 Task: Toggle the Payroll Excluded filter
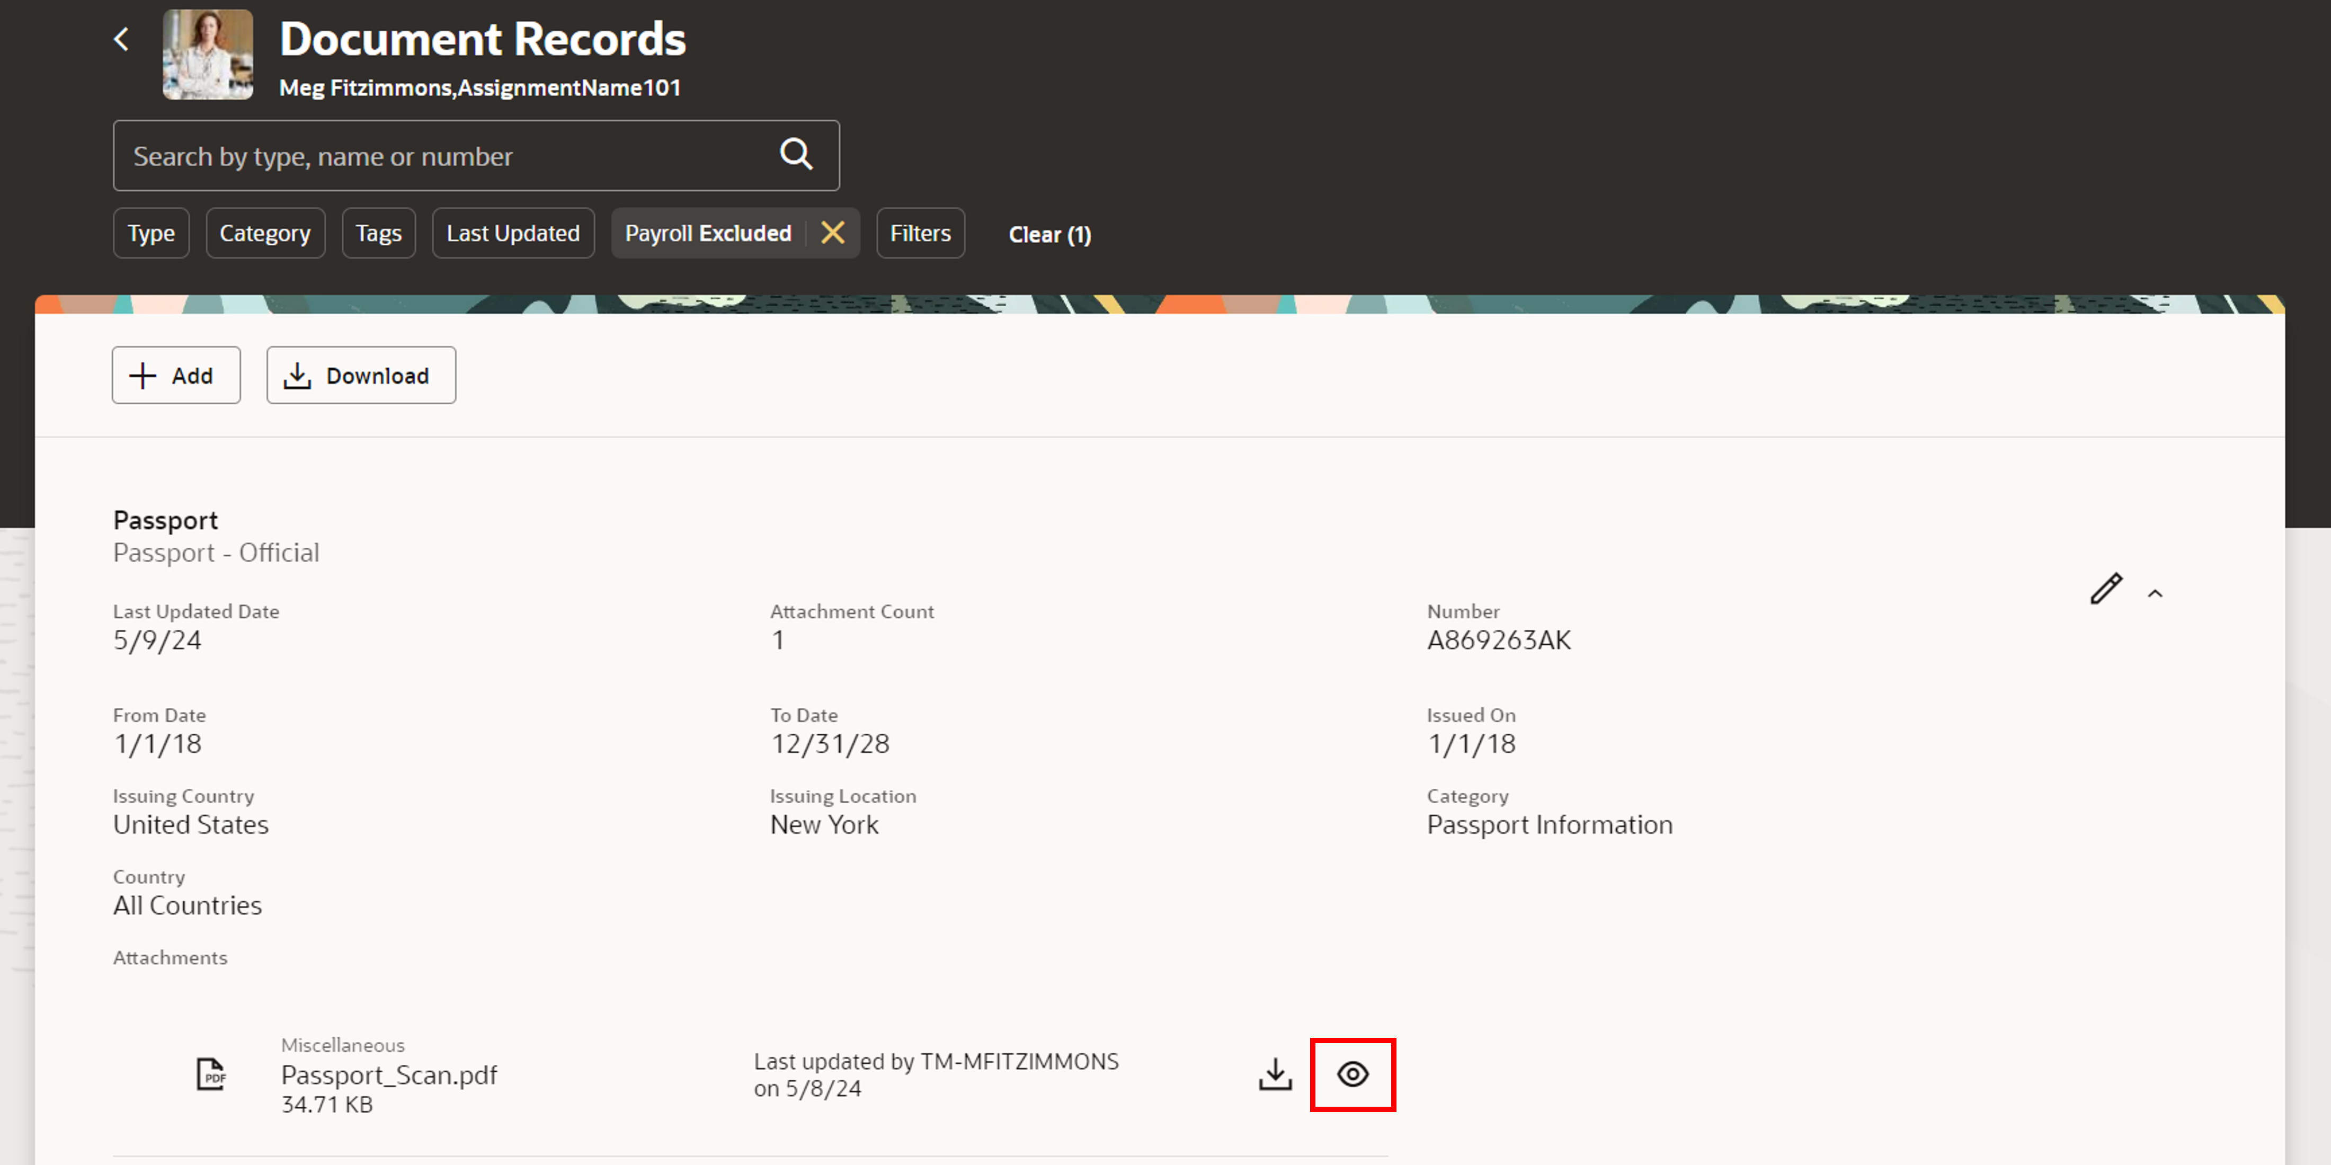tap(708, 234)
